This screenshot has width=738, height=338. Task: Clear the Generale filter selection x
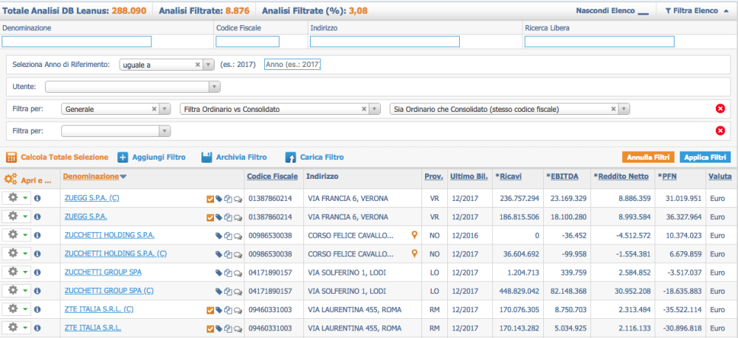pos(154,109)
